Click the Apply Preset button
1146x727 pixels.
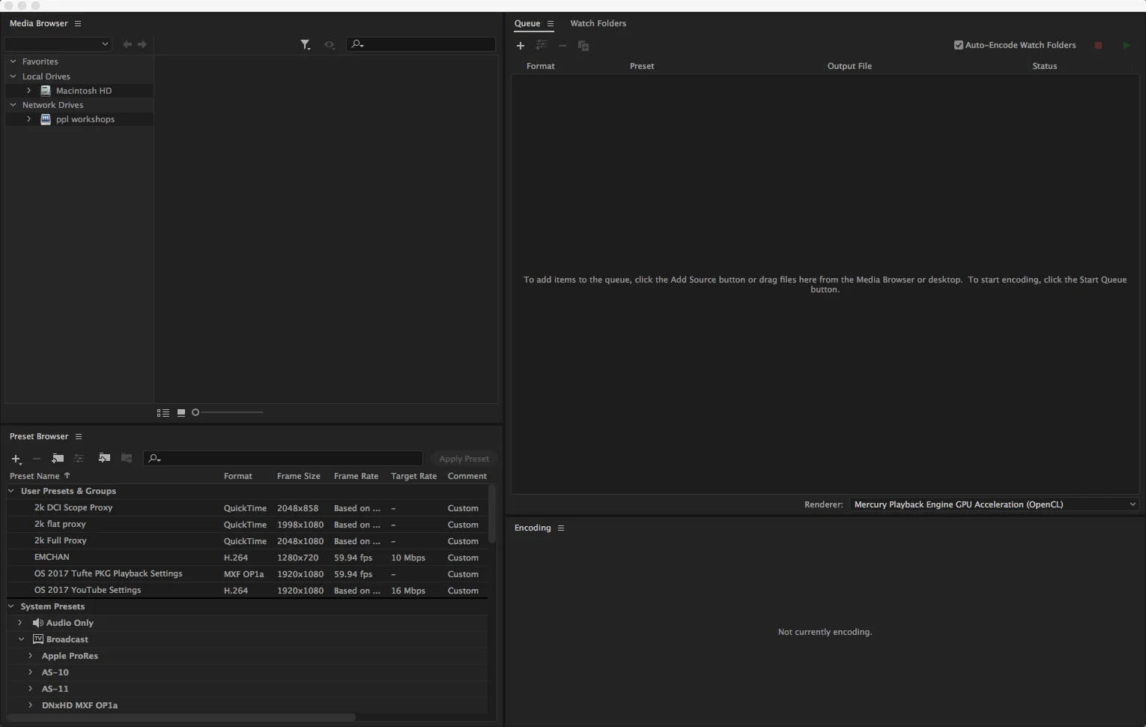pyautogui.click(x=464, y=458)
